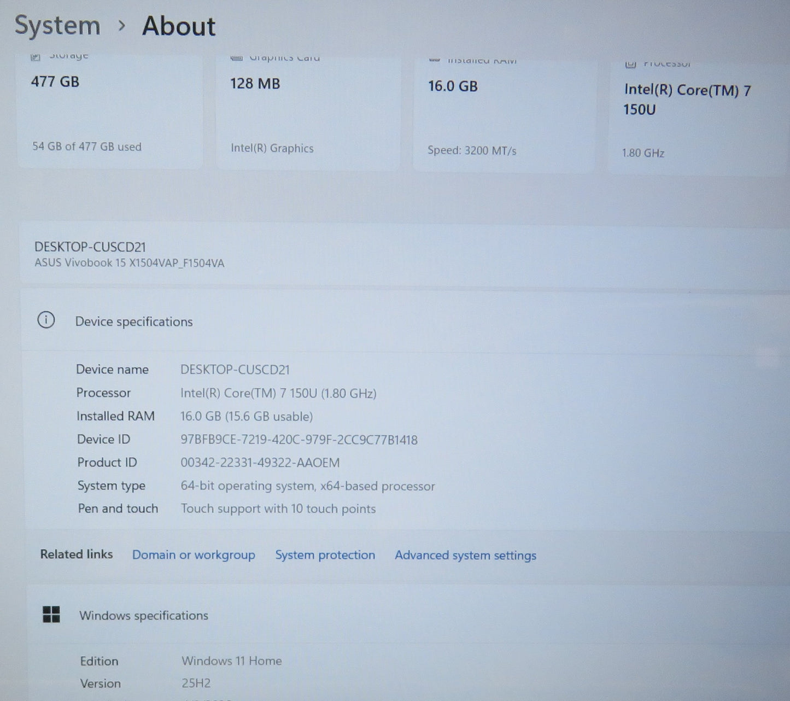
Task: Expand the Device specifications section
Action: tap(134, 322)
